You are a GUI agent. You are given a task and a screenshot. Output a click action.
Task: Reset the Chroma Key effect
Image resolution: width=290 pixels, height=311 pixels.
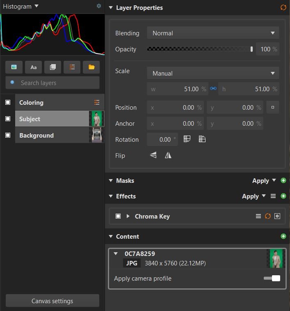267,216
